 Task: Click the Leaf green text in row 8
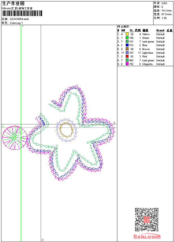pos(148,60)
